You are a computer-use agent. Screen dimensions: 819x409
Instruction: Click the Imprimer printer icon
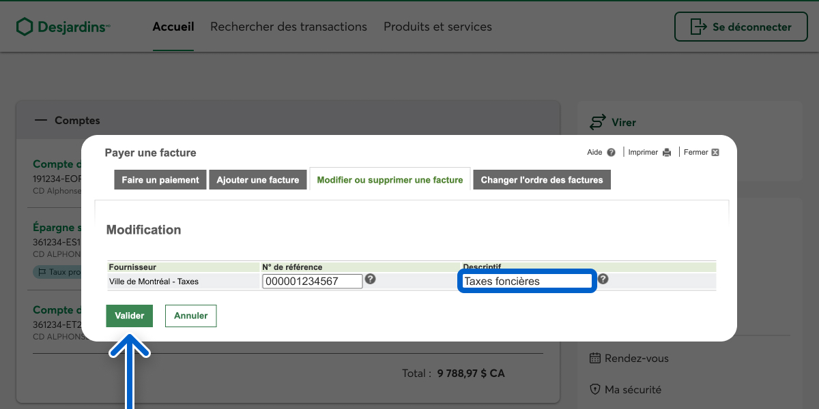click(x=667, y=153)
